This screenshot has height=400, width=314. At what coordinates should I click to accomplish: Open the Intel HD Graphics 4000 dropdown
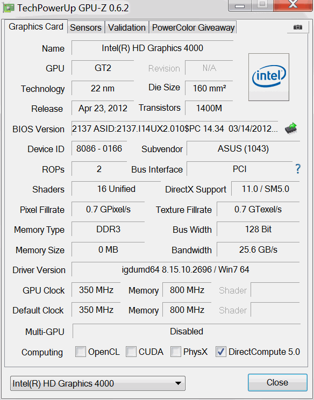(x=98, y=383)
